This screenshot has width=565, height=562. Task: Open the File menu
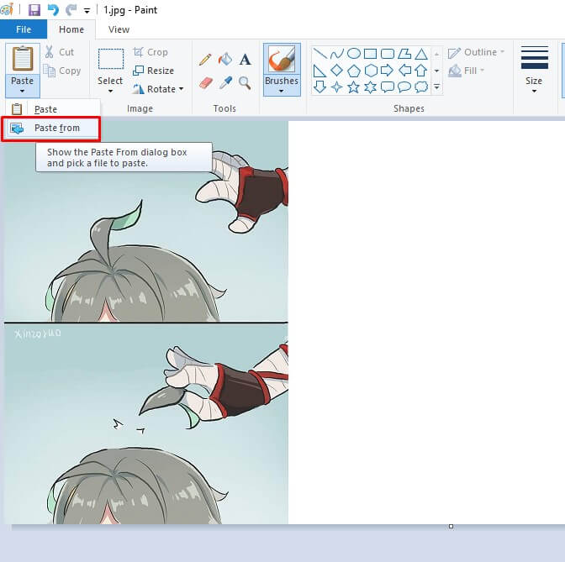coord(24,29)
